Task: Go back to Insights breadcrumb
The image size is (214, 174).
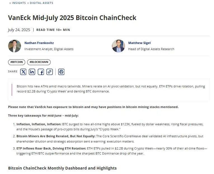Action: point(19,3)
